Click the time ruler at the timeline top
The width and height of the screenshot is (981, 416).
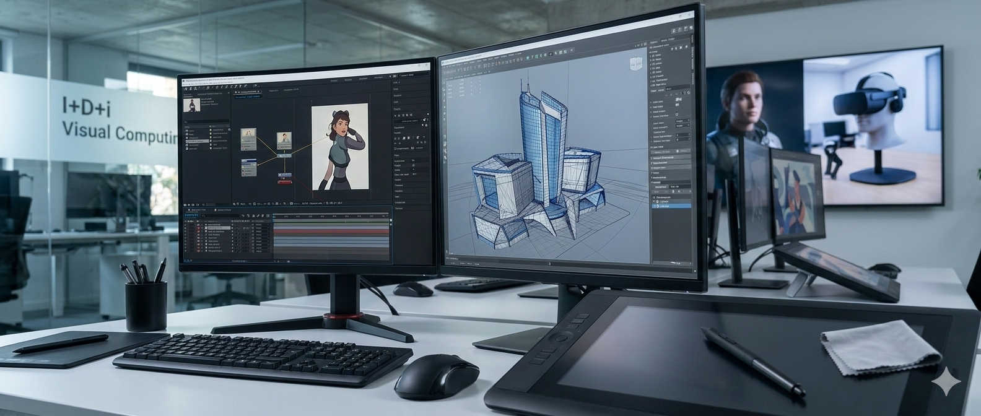[x=332, y=216]
